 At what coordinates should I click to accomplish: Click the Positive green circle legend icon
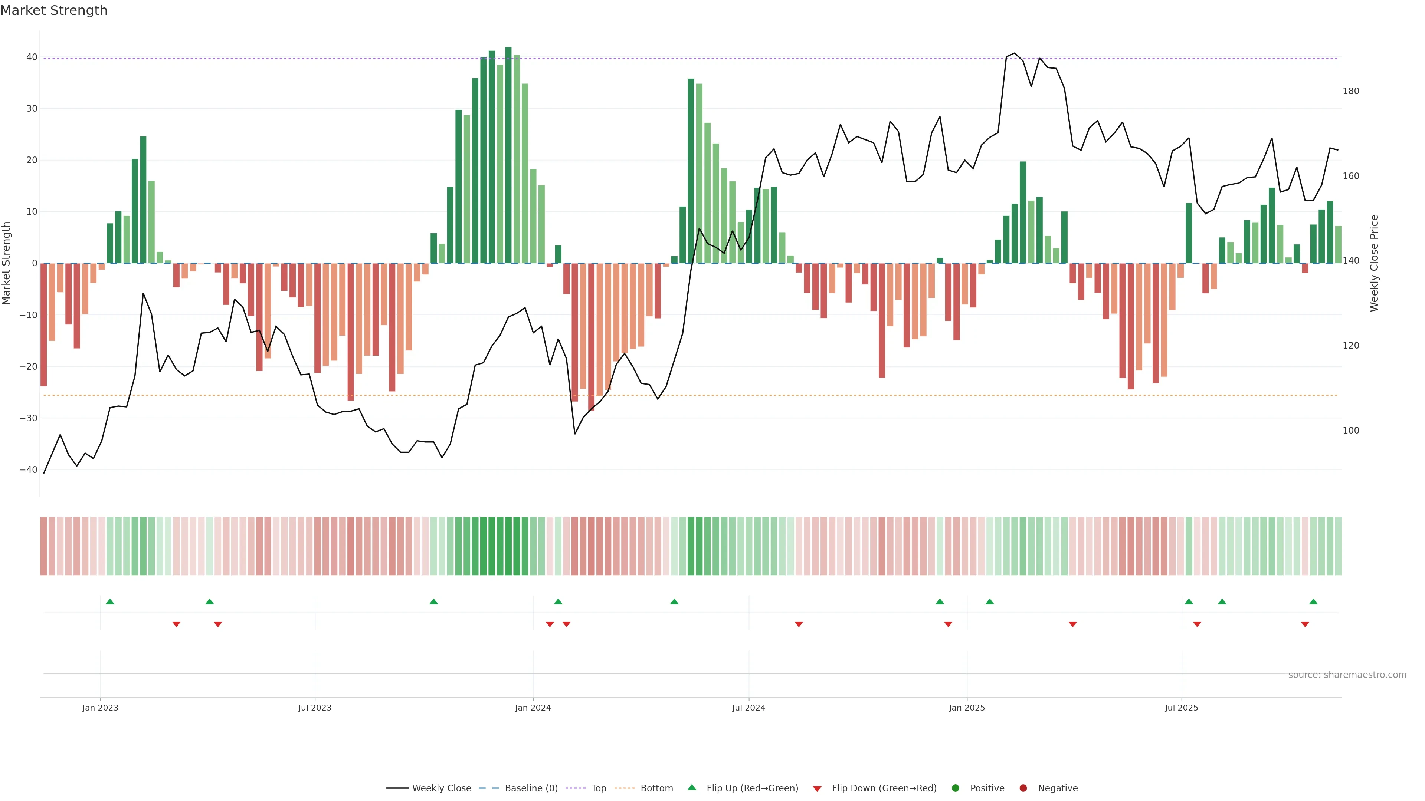tap(955, 788)
